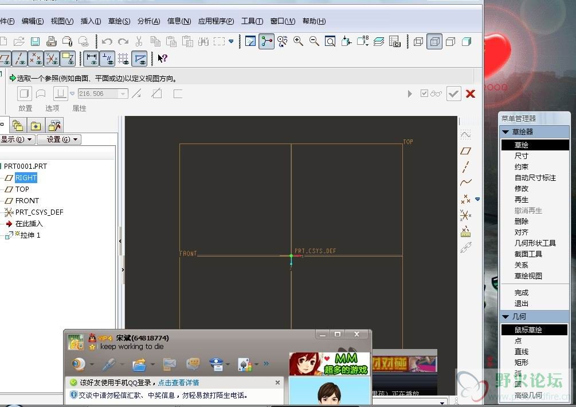This screenshot has width=576, height=407.
Task: Copy selected items
Action: point(155,41)
